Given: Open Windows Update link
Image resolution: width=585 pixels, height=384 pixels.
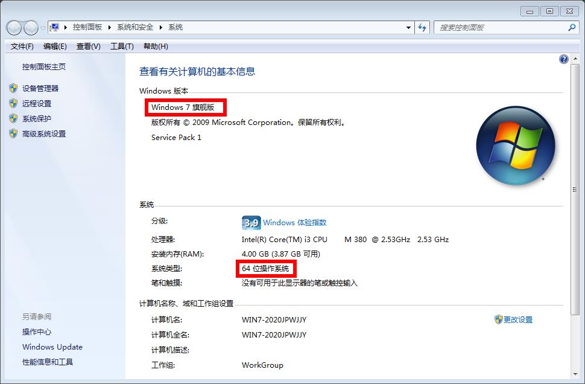Looking at the screenshot, I should tap(52, 347).
